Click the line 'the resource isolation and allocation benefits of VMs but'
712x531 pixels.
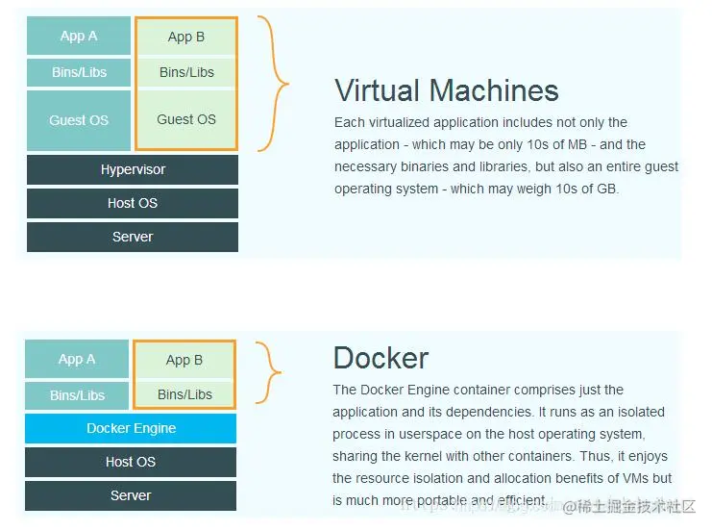503,478
